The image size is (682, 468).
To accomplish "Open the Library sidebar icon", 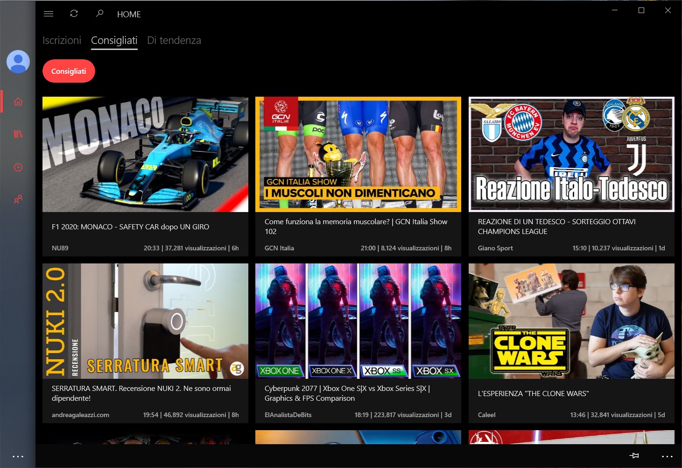I will [18, 134].
